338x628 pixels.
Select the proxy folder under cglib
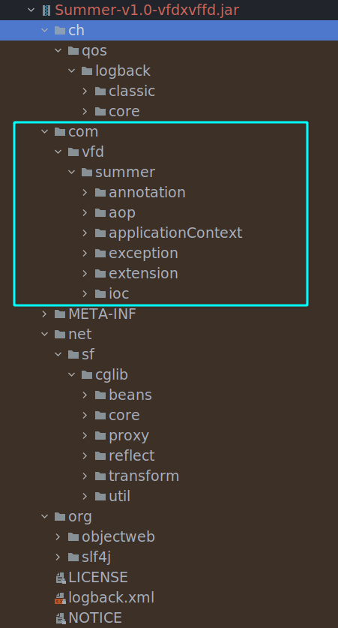(129, 435)
